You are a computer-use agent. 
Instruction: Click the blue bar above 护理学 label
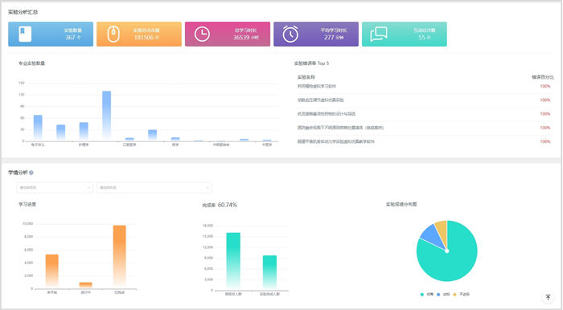[84, 131]
